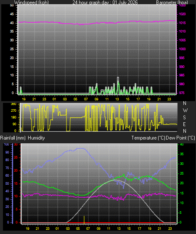196x234 pixels.
Task: Click the 1025 barometer scale value
Action: point(182,5)
